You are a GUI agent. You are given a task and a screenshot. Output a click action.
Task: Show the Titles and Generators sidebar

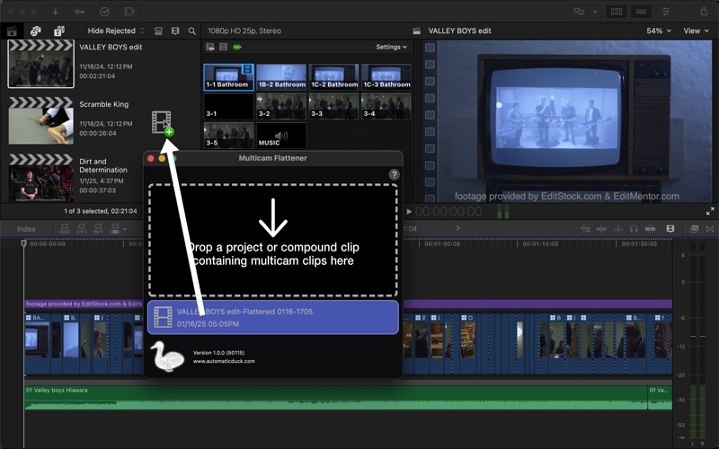click(x=59, y=31)
